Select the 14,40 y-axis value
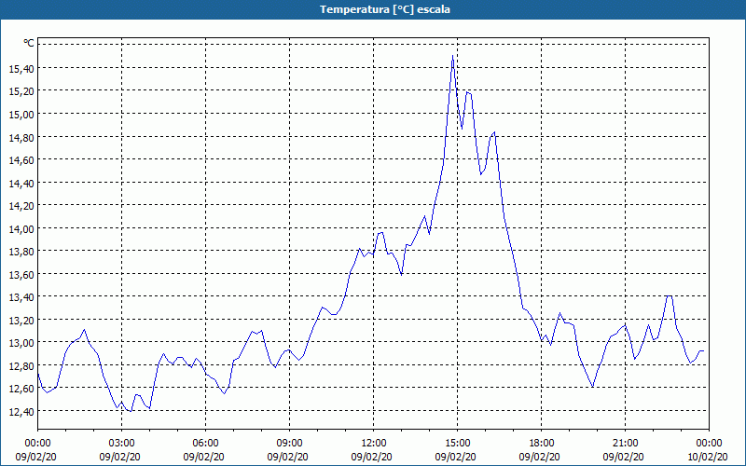 pyautogui.click(x=21, y=183)
